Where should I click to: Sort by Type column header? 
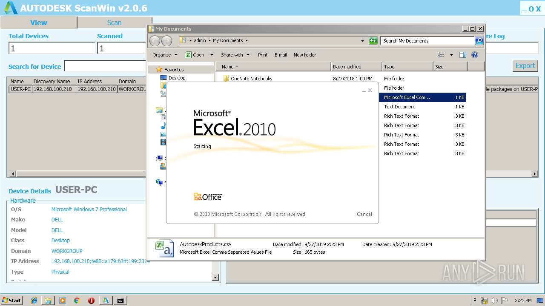tap(407, 67)
